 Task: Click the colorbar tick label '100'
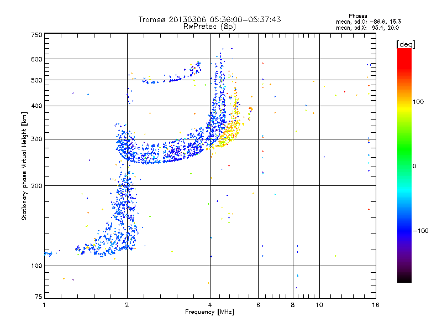tap(418, 102)
